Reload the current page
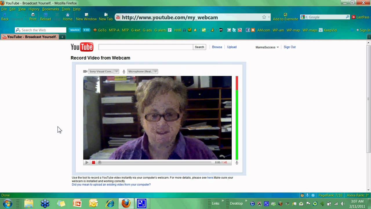The height and width of the screenshot is (209, 371). 46,17
